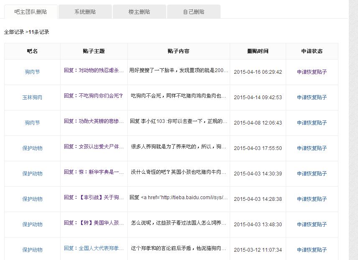Click 申请恢复贴子 for 2015-04-14 09:42:53 row
358x260 pixels.
click(x=312, y=97)
